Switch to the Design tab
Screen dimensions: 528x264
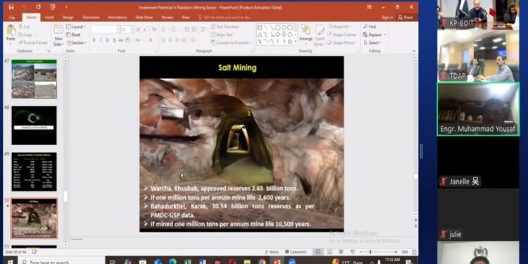tap(68, 17)
